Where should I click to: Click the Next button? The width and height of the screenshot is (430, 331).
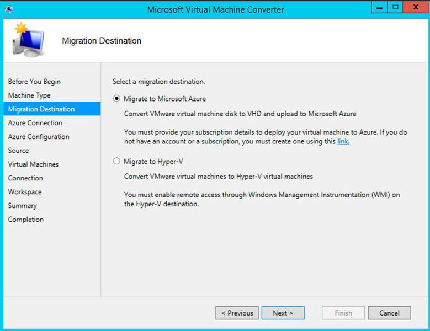[283, 313]
